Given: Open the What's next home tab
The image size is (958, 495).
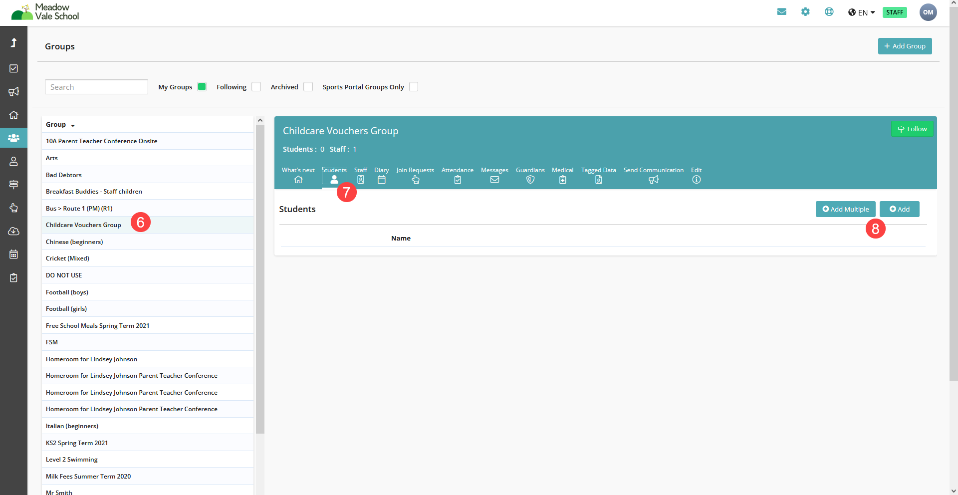Looking at the screenshot, I should pos(298,176).
